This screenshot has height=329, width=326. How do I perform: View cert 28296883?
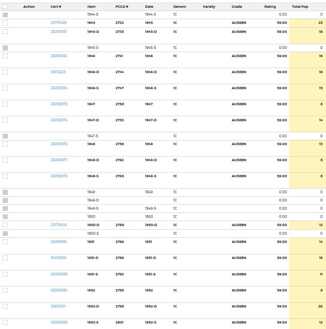(x=59, y=274)
